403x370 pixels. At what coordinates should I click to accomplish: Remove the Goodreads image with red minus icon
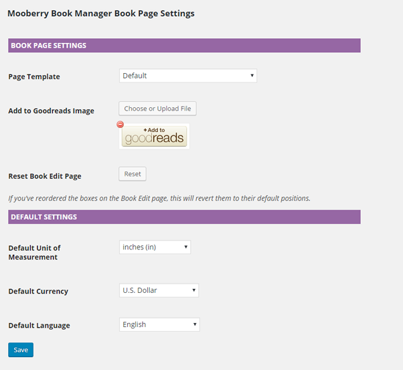[120, 125]
